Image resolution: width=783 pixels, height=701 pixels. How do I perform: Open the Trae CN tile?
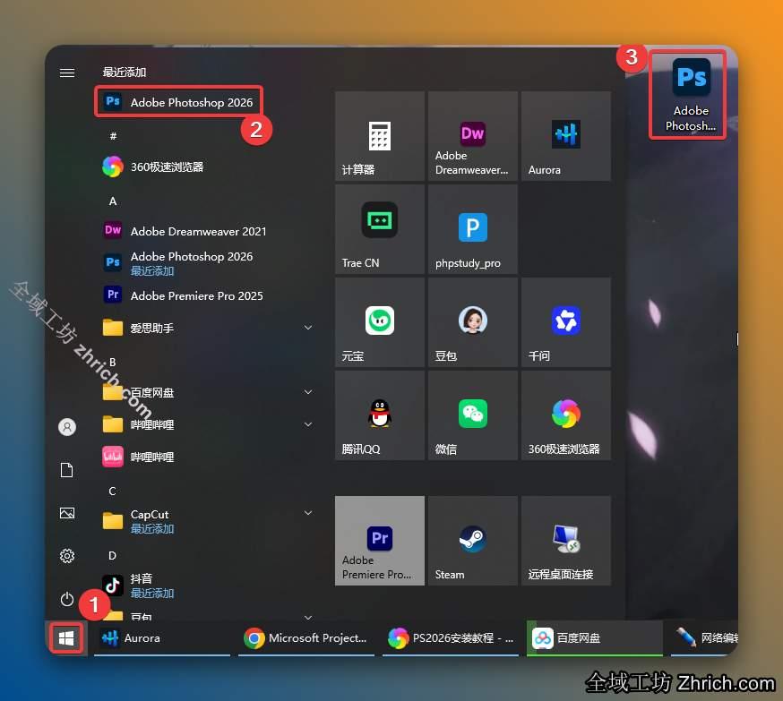pos(380,229)
